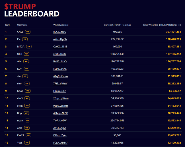This screenshot has width=185, height=147.
Task: Open wallet address 8uC7...fz8G
Action: [60, 32]
